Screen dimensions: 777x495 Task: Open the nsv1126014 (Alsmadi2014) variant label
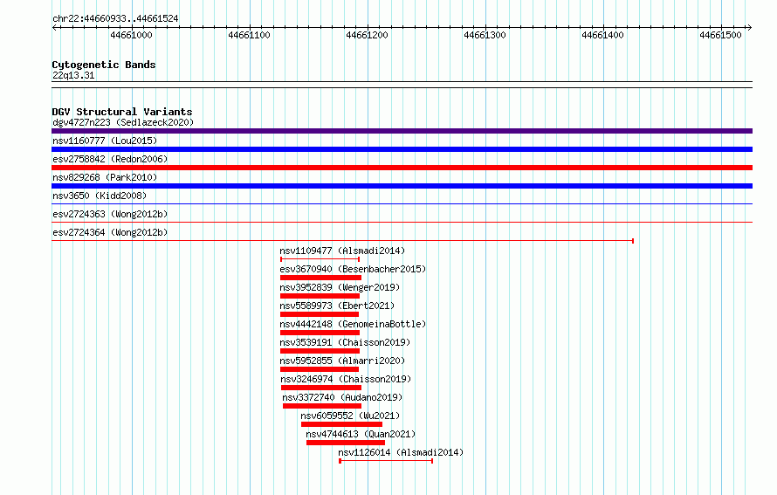coord(401,452)
